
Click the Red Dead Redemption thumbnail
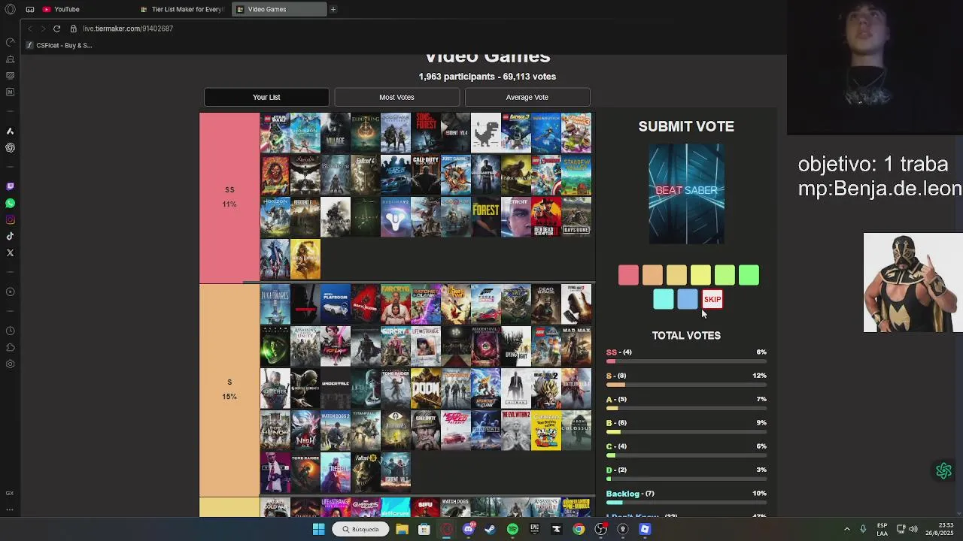(546, 216)
